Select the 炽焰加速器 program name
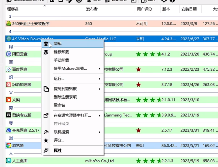The image size is (218, 167). click(22, 85)
